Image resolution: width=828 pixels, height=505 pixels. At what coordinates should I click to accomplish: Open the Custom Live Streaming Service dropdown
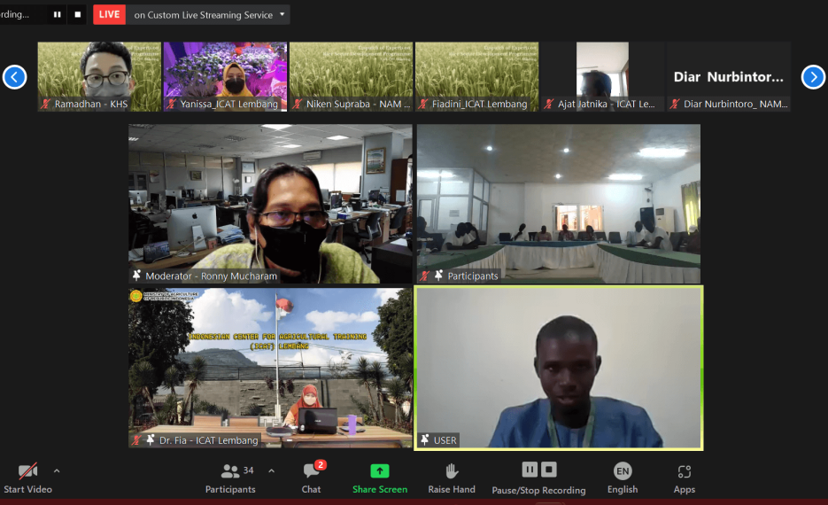282,14
